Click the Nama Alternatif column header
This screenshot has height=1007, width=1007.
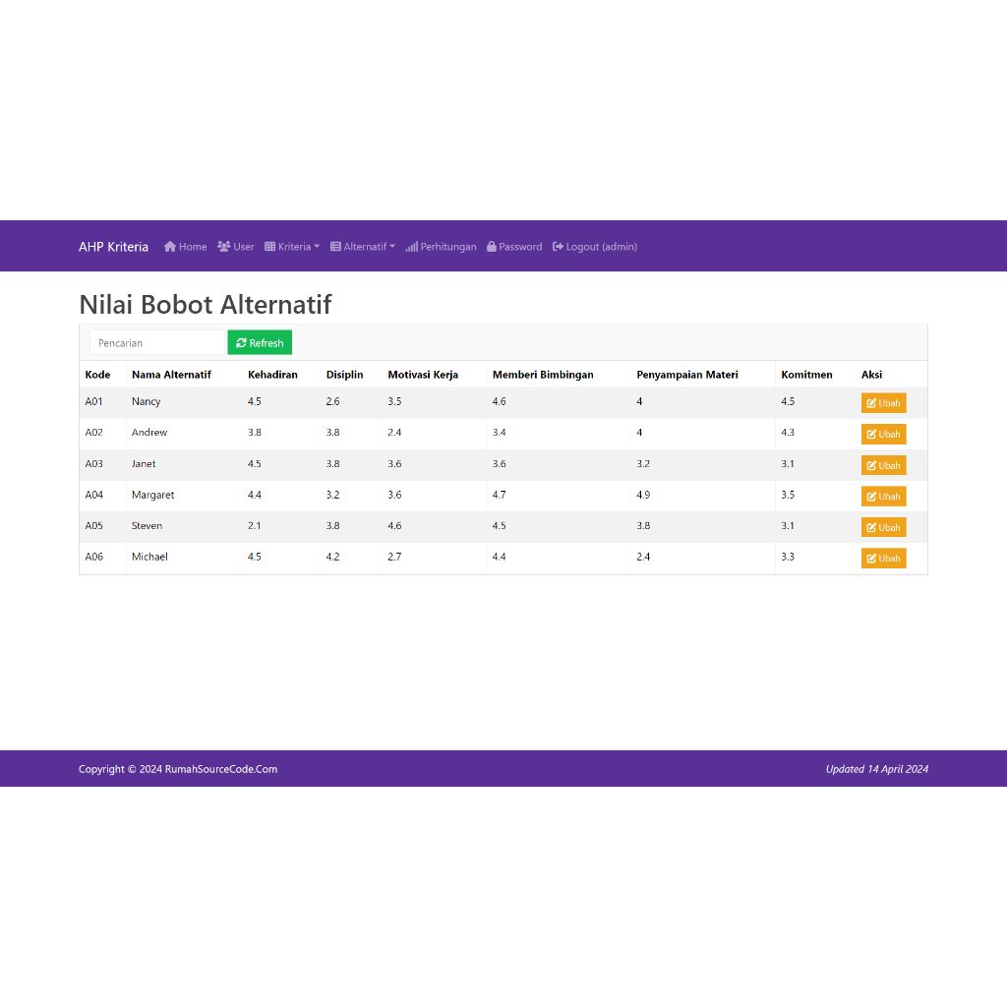(x=171, y=375)
